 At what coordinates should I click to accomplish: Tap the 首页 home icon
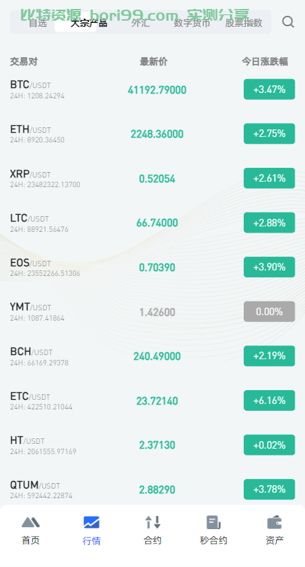click(31, 522)
